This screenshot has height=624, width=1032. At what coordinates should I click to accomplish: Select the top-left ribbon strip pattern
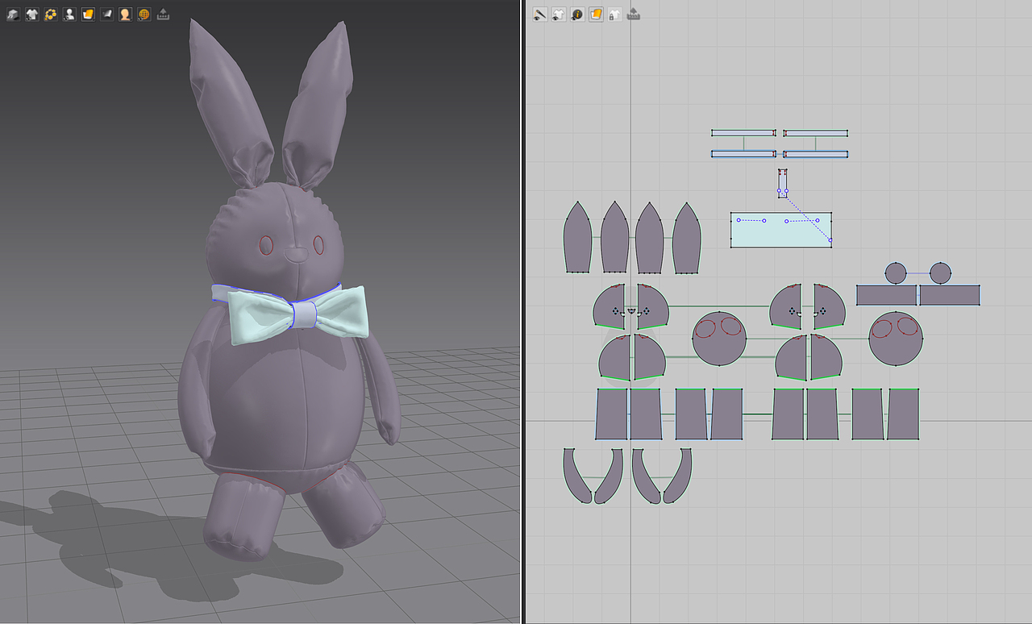click(x=743, y=133)
